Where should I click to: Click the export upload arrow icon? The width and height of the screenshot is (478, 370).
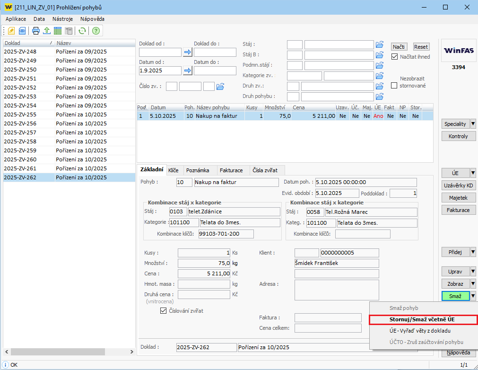point(47,31)
